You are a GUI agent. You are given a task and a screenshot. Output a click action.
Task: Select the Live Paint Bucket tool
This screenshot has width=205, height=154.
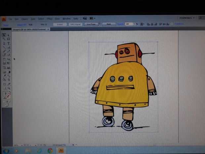4,79
